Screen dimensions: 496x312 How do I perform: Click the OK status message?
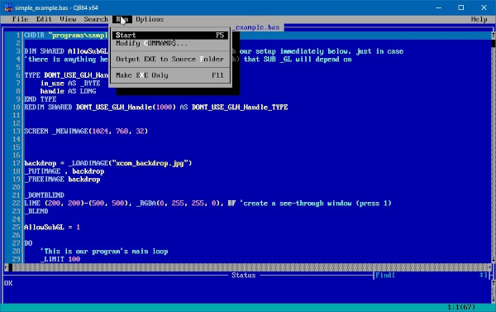pos(8,283)
